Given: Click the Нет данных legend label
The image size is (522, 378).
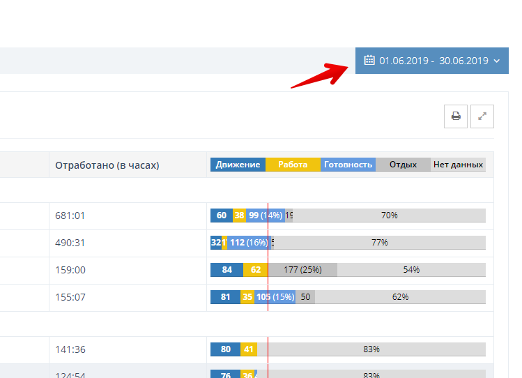Looking at the screenshot, I should 458,165.
